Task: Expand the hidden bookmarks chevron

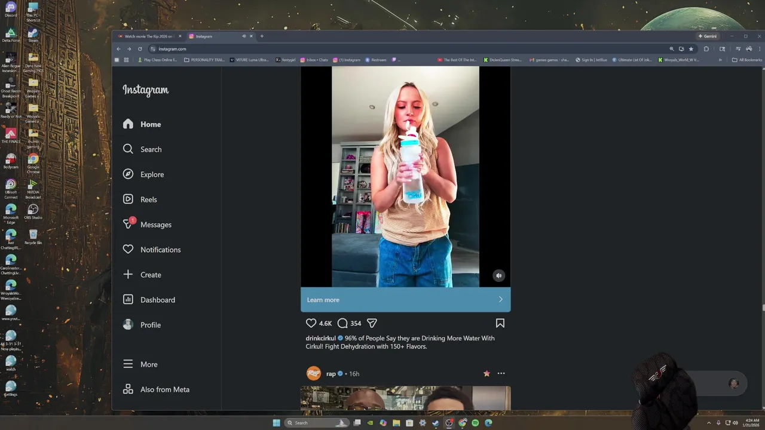Action: (720, 60)
